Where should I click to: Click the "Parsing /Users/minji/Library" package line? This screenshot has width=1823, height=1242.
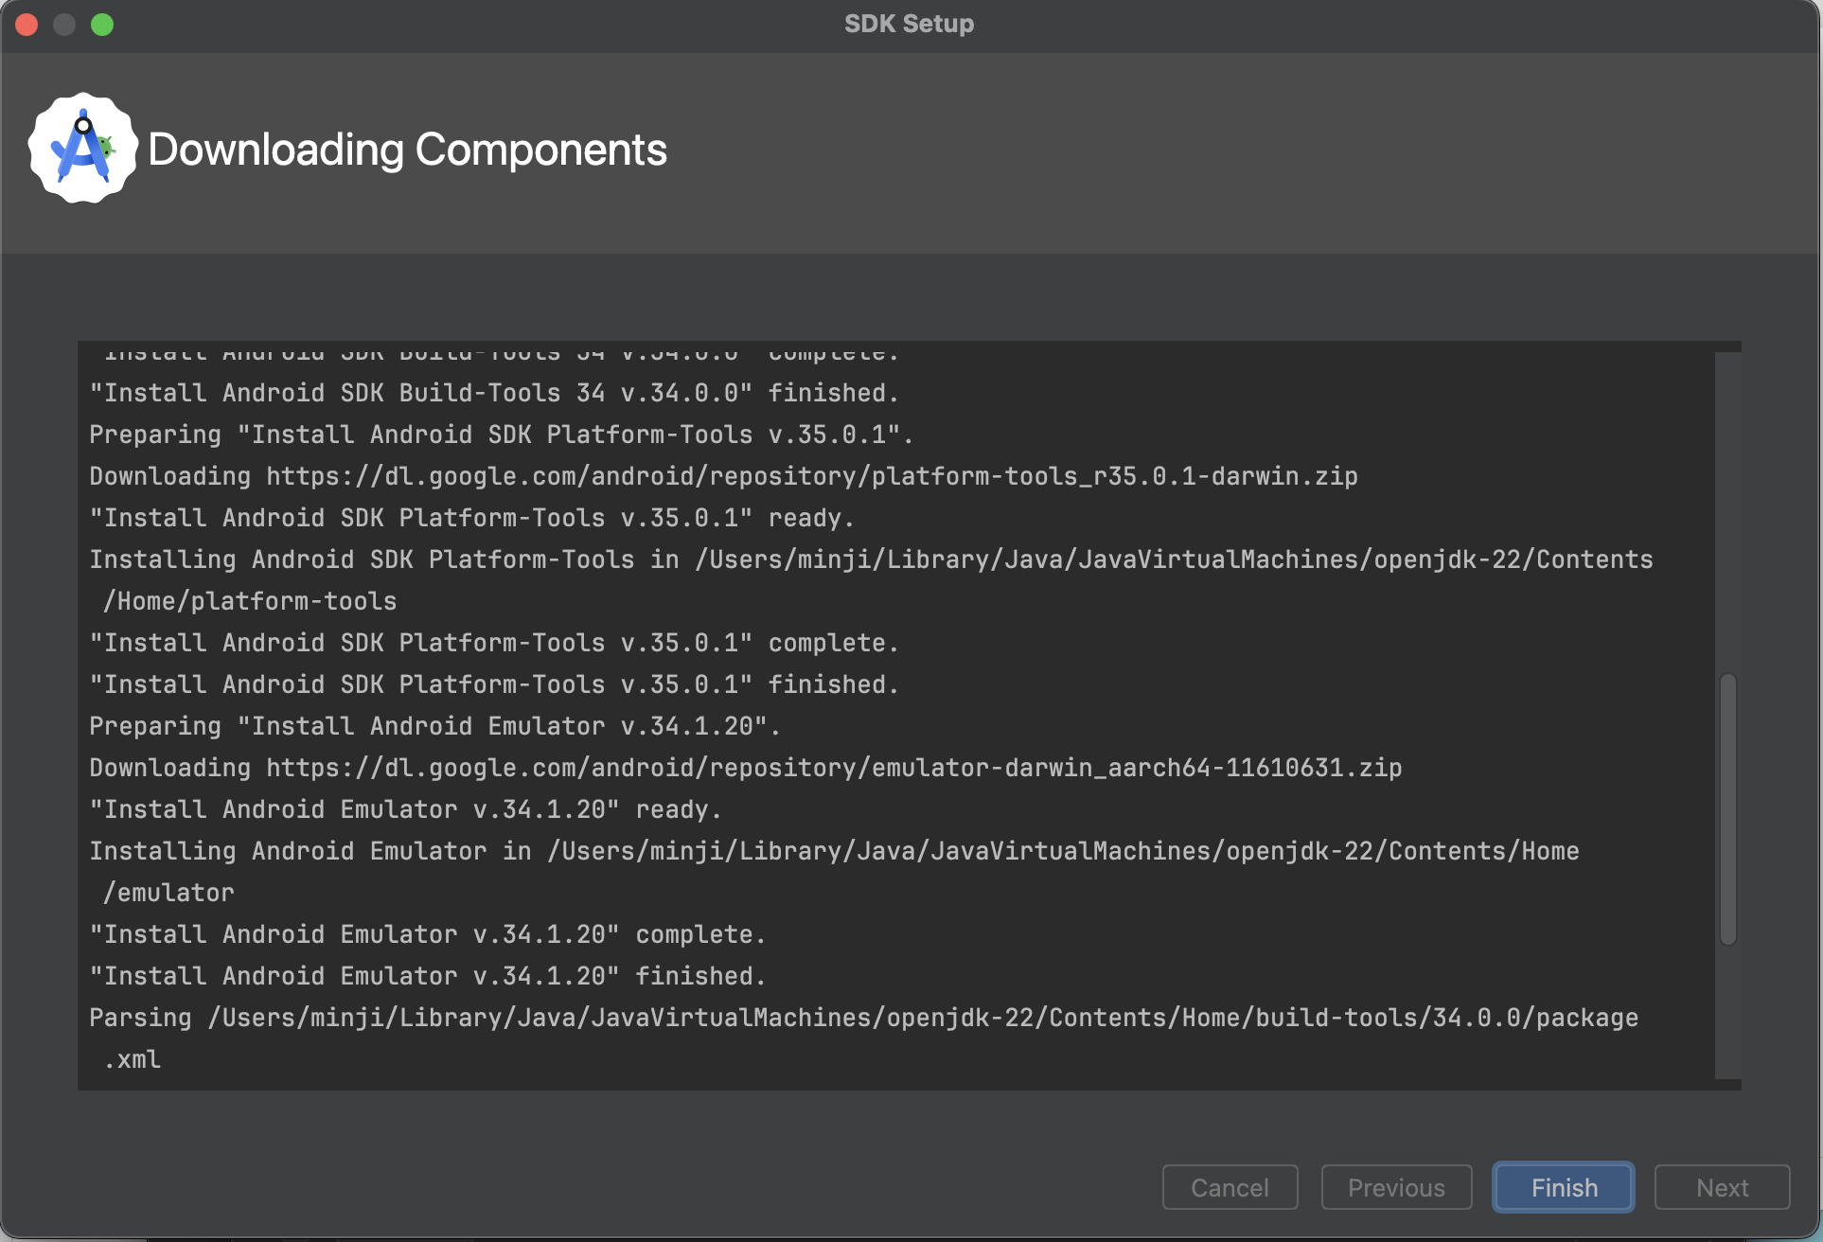pyautogui.click(x=863, y=1018)
